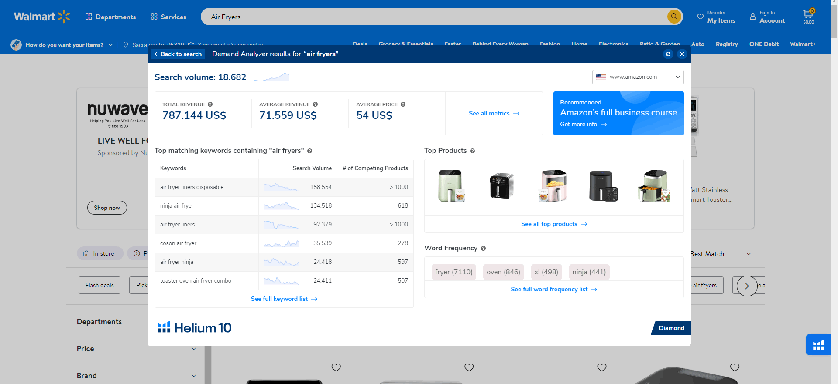Click Get more info link
838x384 pixels.
(584, 125)
